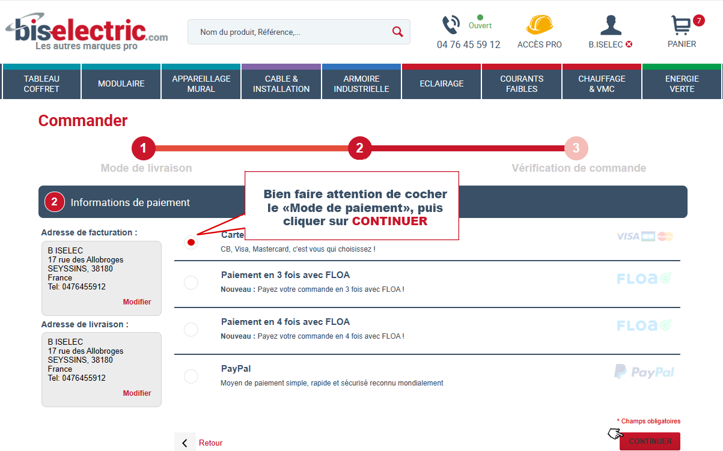Click the product search input field
This screenshot has height=451, width=723.
291,32
